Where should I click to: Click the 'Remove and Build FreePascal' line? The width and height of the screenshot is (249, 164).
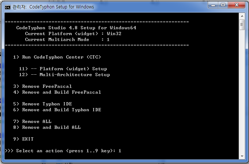coord(57,92)
